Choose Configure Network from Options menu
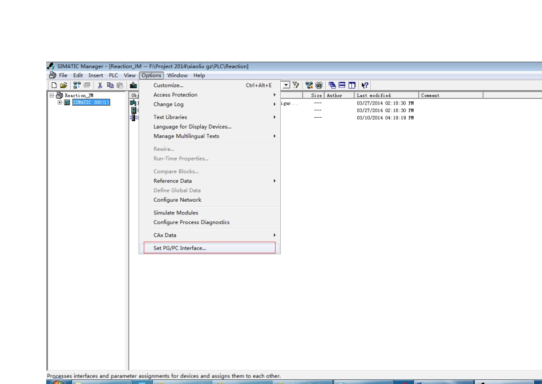Viewport: 542px width, 384px height. tap(177, 200)
